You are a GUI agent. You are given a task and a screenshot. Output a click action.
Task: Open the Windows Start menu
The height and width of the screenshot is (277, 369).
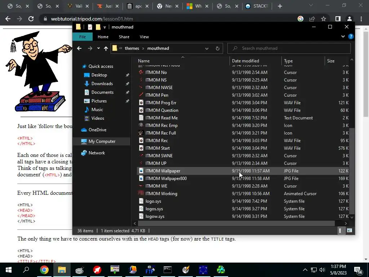9,270
